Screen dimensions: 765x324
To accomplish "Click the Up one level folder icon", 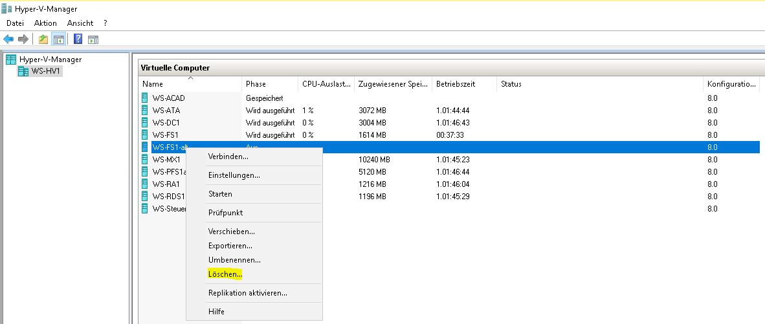I will 43,39.
